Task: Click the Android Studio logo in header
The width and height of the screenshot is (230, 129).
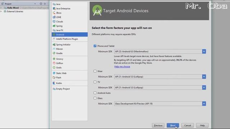Action: tap(97, 10)
